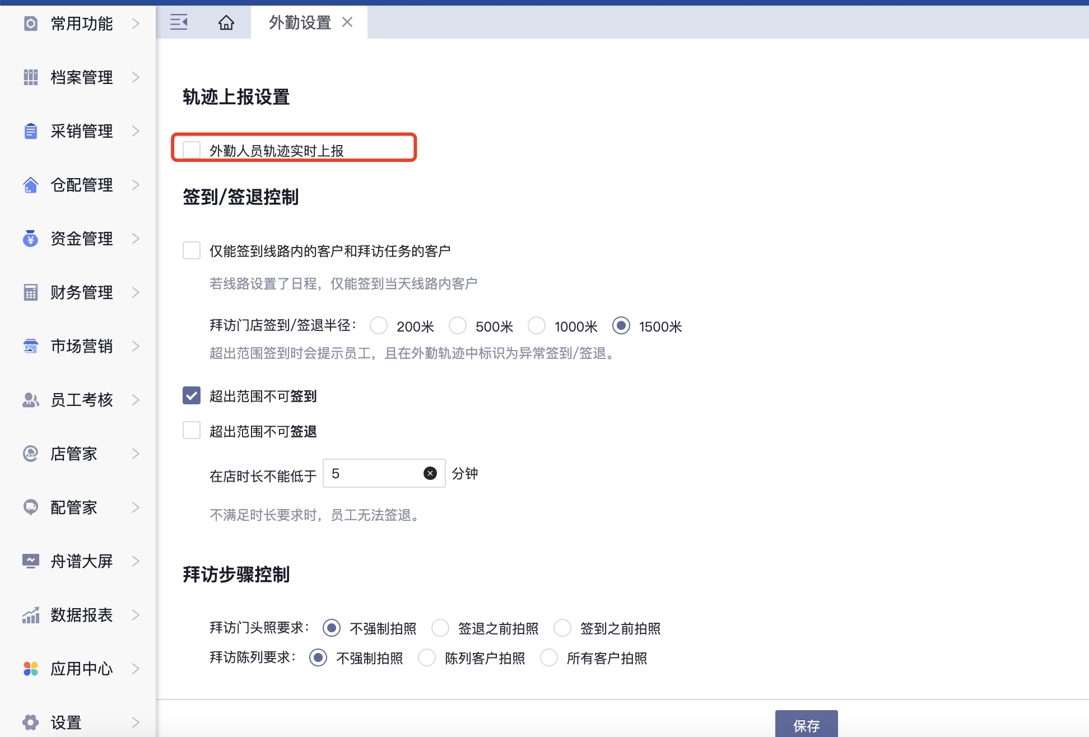Expand the 档案管理 menu chevron
The image size is (1089, 737).
[x=136, y=77]
